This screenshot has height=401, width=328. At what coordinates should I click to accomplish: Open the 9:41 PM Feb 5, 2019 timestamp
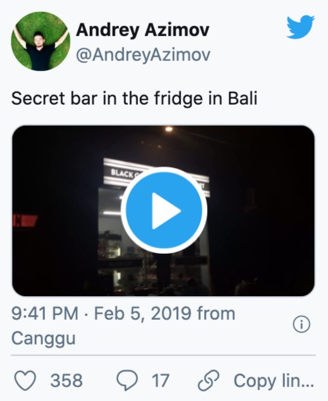101,313
